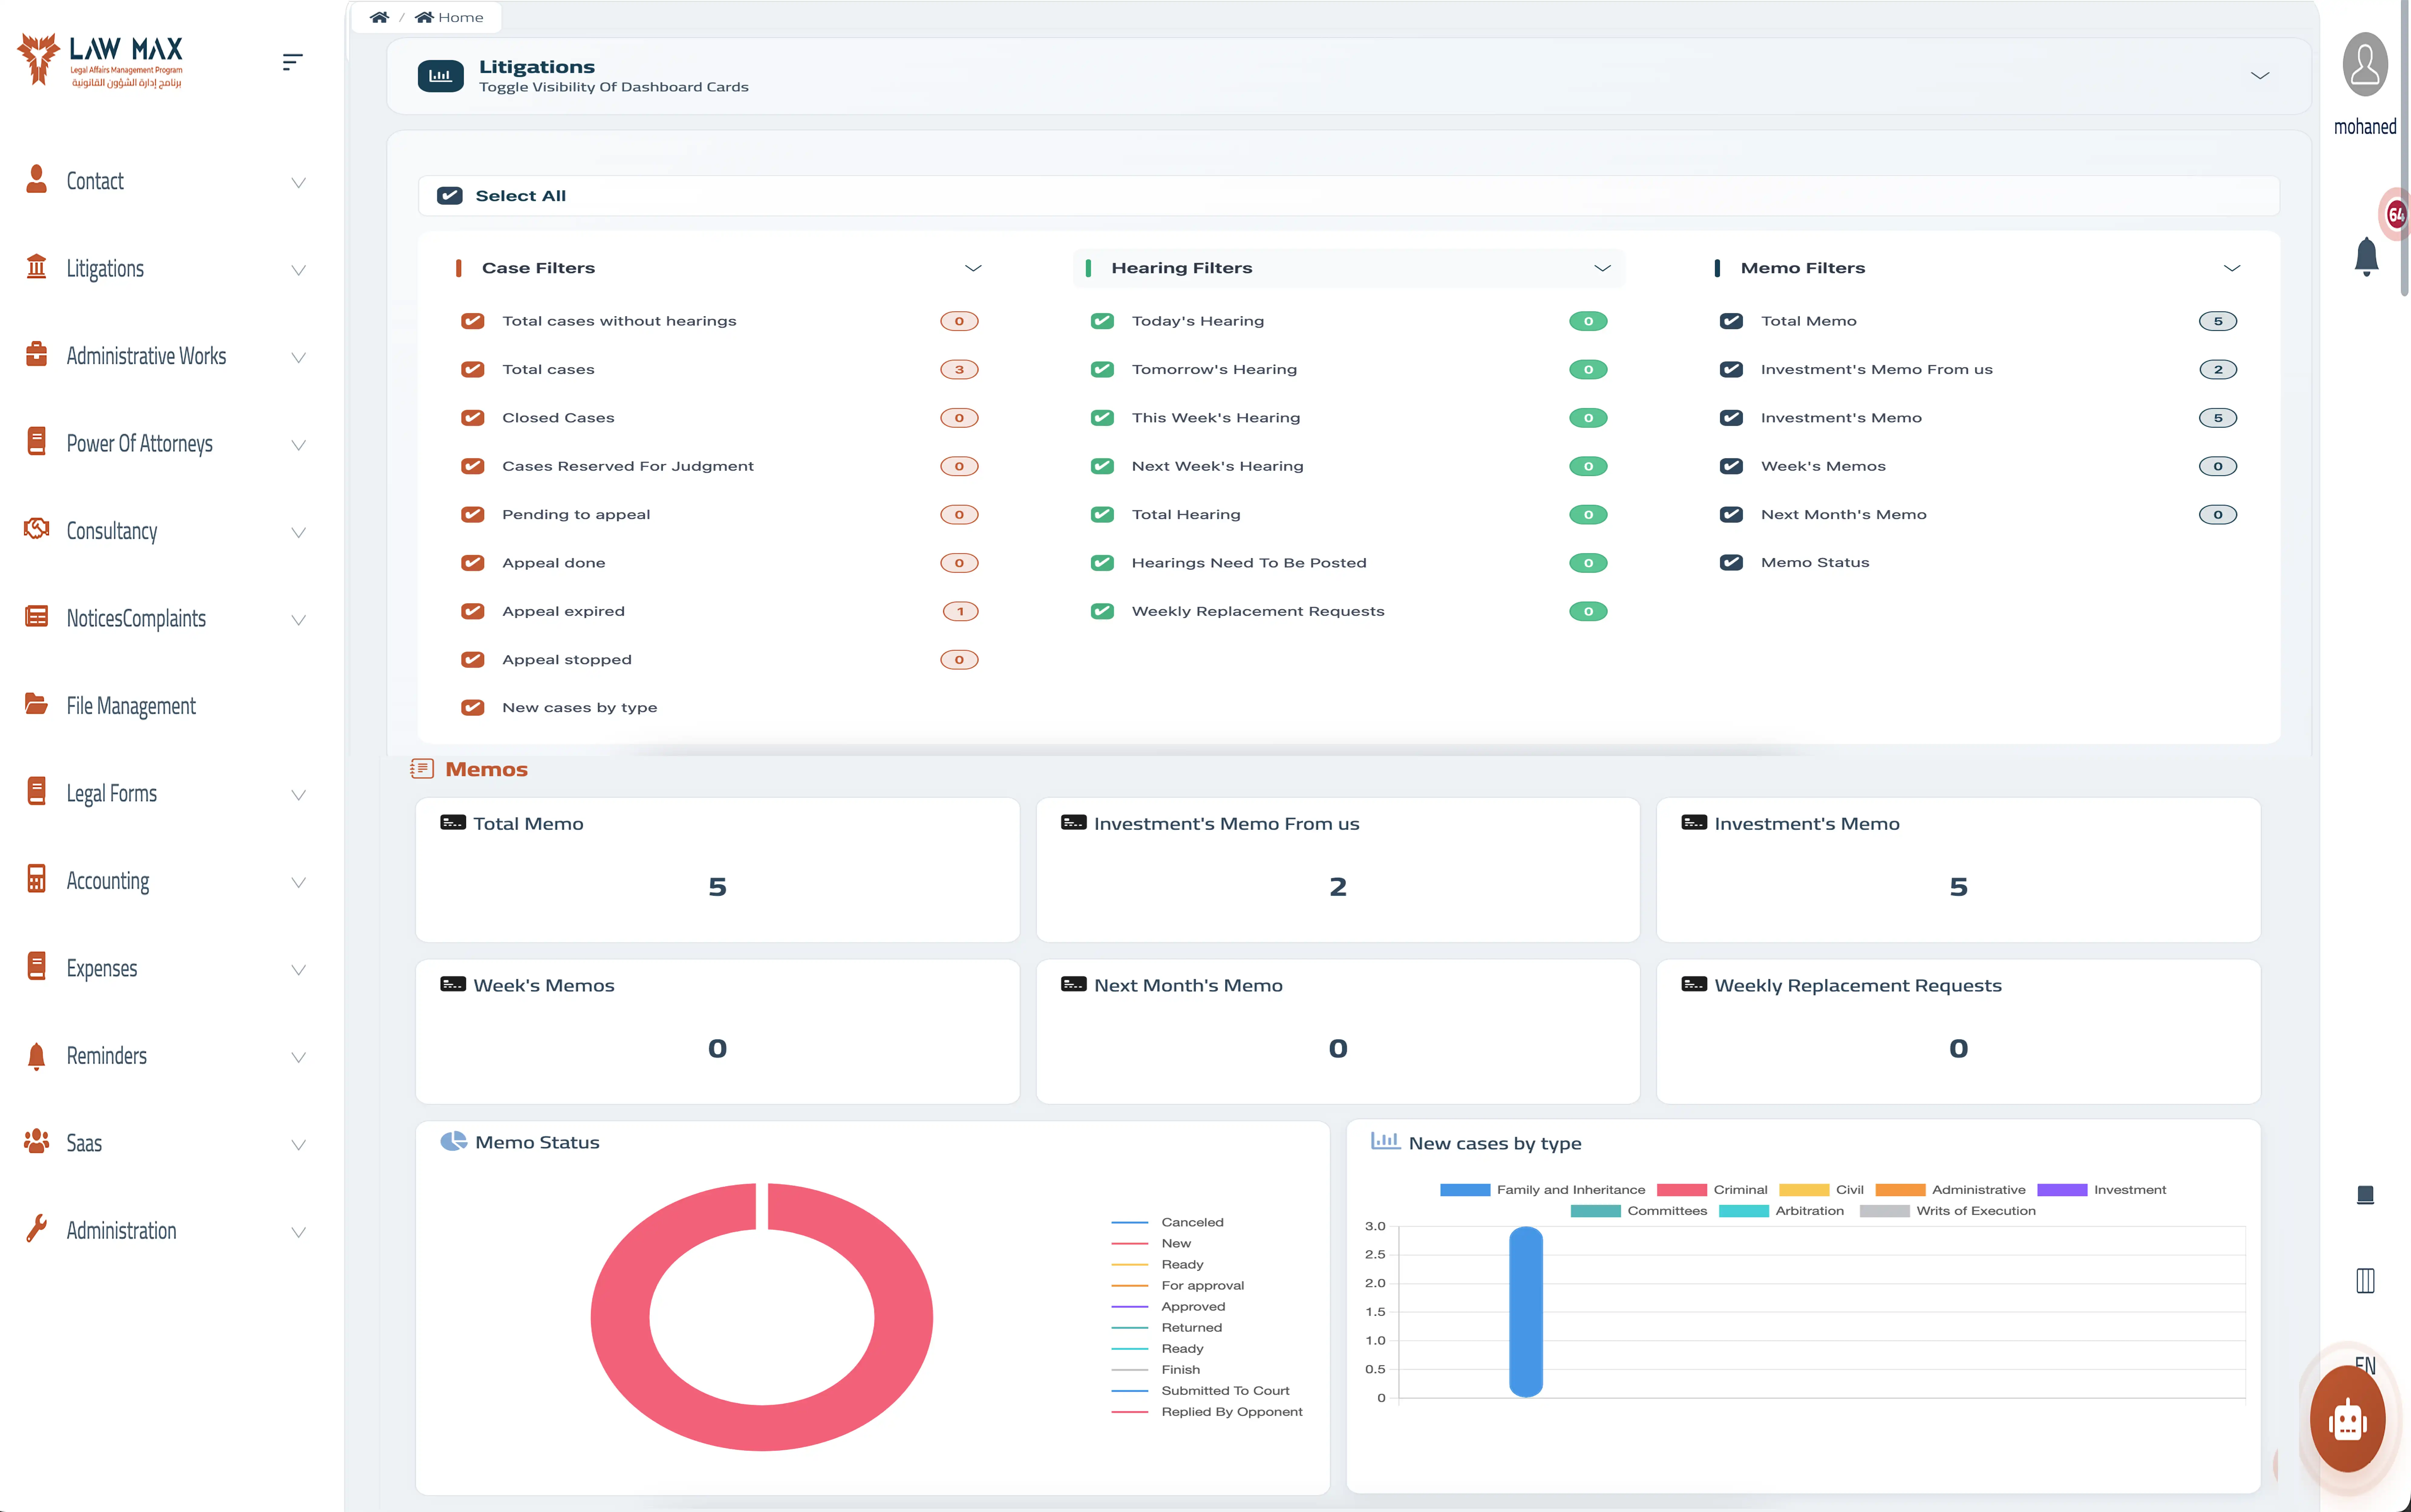Viewport: 2411px width, 1512px height.
Task: Toggle the Select All checkbox
Action: coord(450,196)
